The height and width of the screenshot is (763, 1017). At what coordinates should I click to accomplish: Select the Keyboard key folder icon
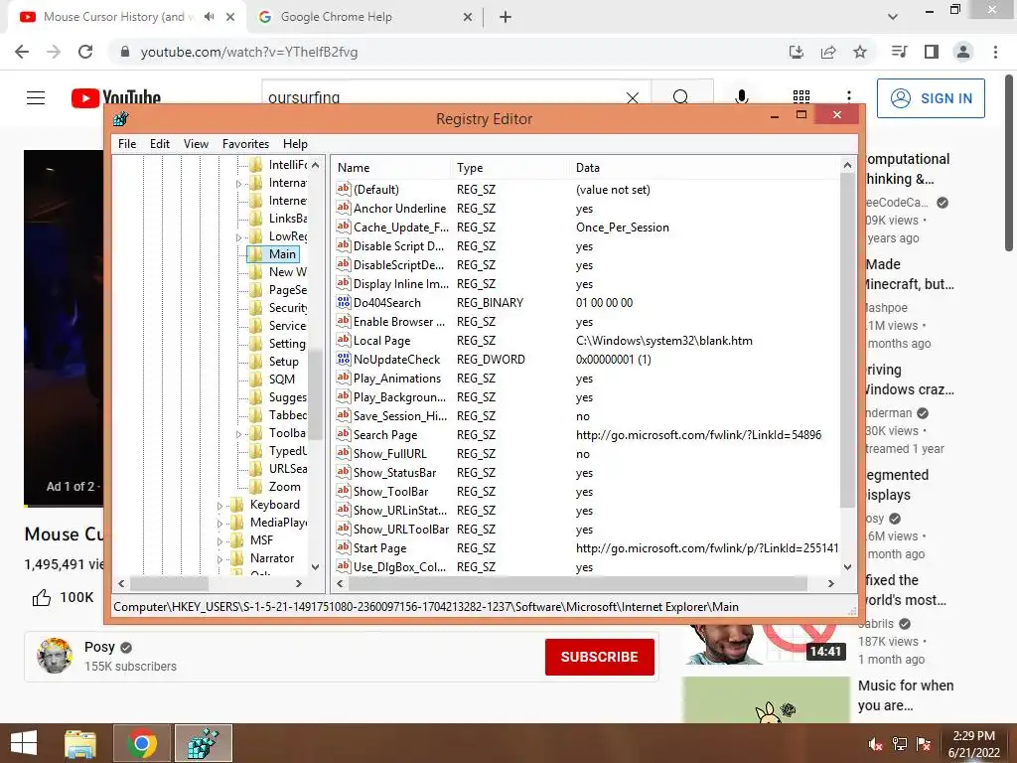pos(237,505)
